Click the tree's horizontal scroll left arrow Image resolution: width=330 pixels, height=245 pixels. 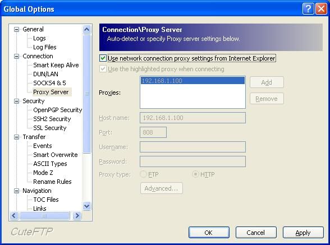pyautogui.click(x=14, y=215)
